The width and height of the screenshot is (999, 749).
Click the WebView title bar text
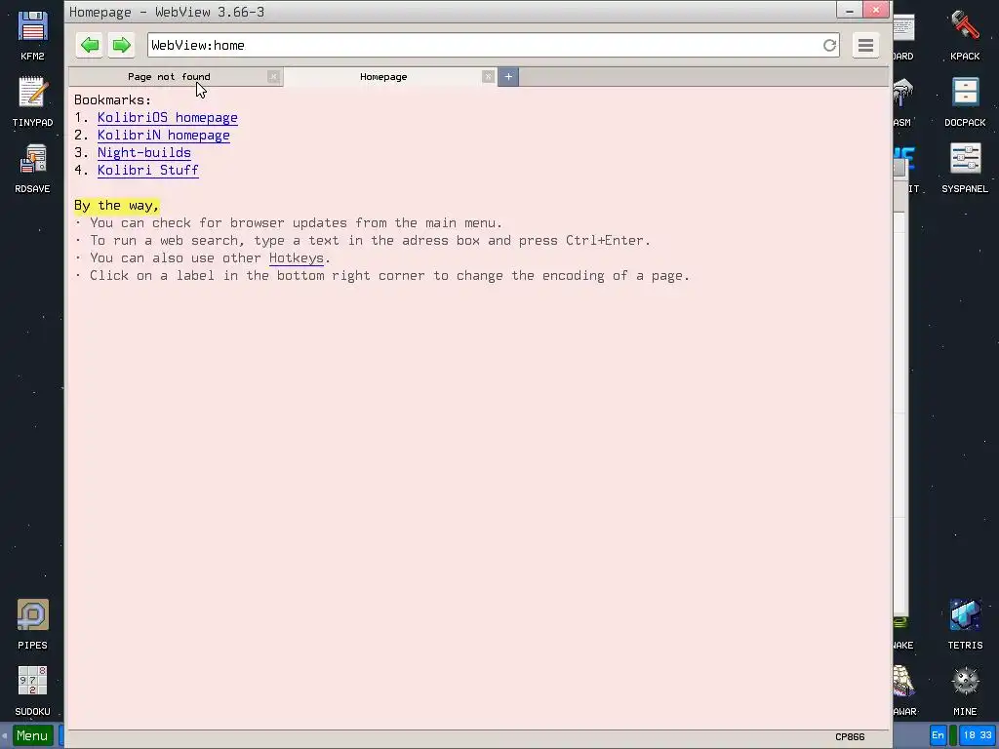pyautogui.click(x=167, y=12)
